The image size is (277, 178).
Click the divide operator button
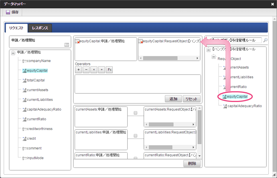[x=102, y=70]
